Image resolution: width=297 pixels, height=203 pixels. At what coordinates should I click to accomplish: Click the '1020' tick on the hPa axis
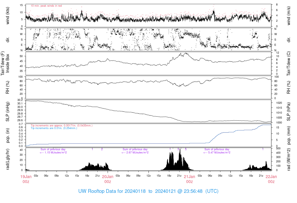pos(280,103)
